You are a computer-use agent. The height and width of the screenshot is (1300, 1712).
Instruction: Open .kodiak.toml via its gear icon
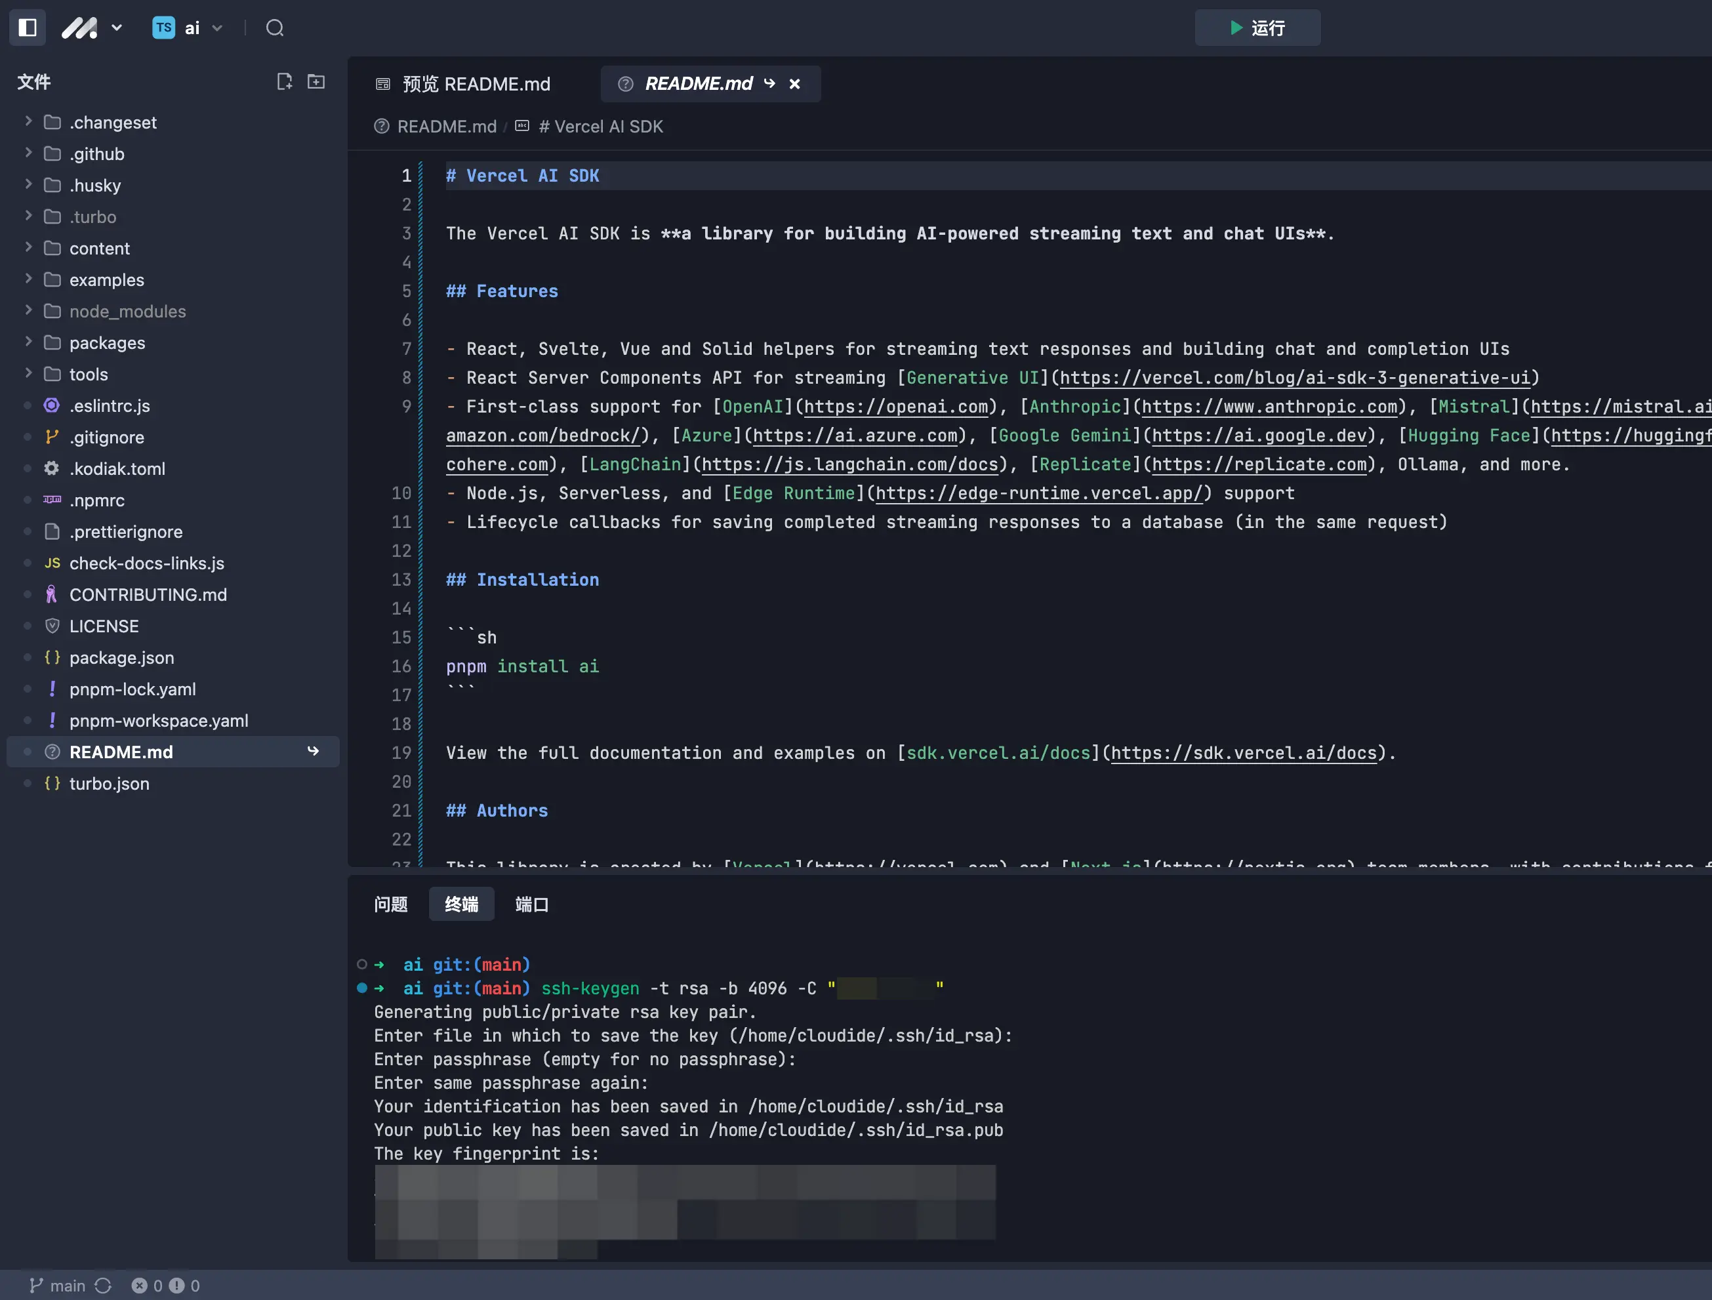52,469
